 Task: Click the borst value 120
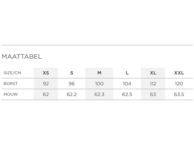click(x=179, y=84)
